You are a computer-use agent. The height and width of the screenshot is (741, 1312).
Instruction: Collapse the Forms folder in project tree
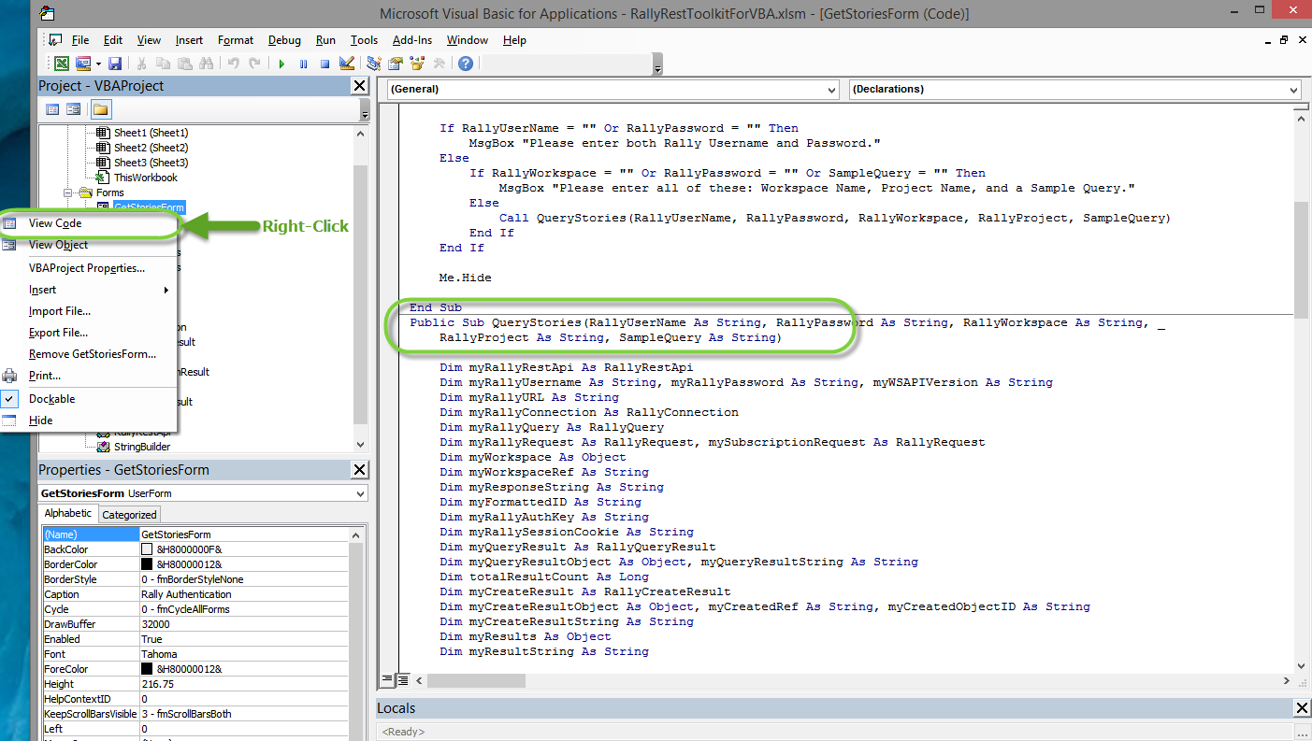pyautogui.click(x=69, y=192)
